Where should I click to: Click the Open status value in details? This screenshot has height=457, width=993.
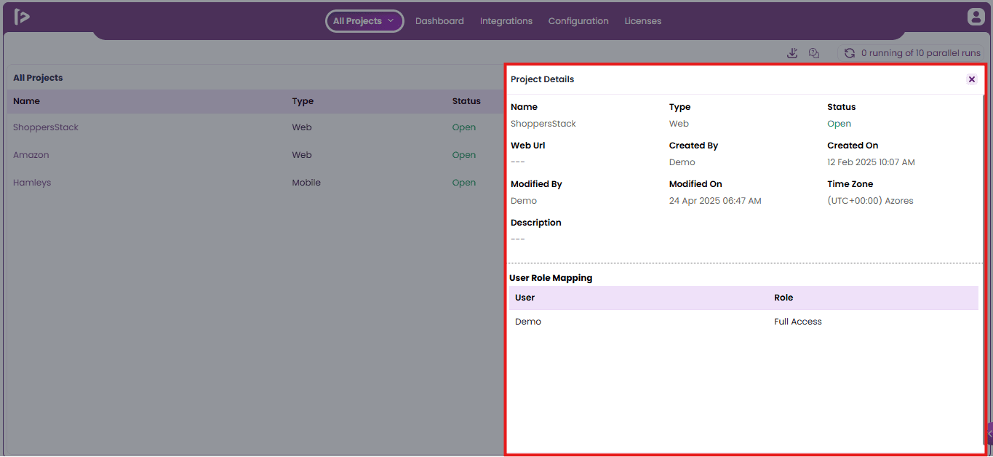coord(839,124)
